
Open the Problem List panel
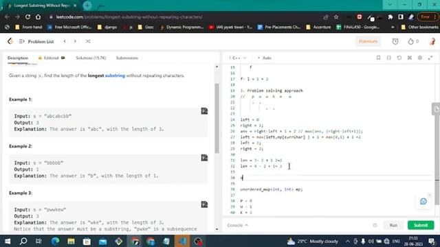point(36,41)
